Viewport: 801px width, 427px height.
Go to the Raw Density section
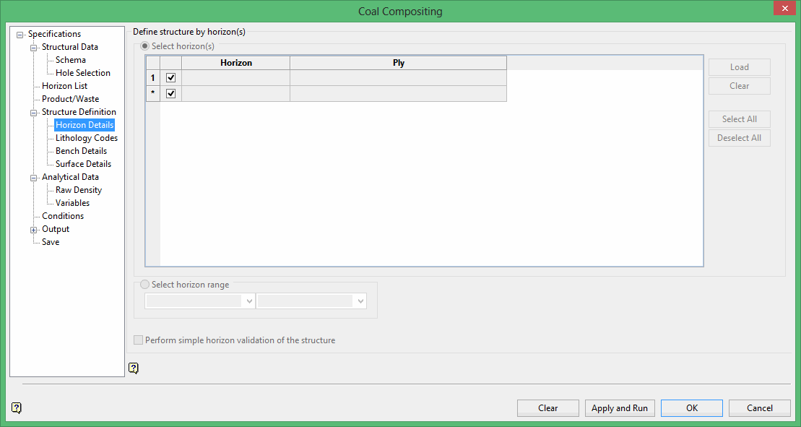click(78, 190)
